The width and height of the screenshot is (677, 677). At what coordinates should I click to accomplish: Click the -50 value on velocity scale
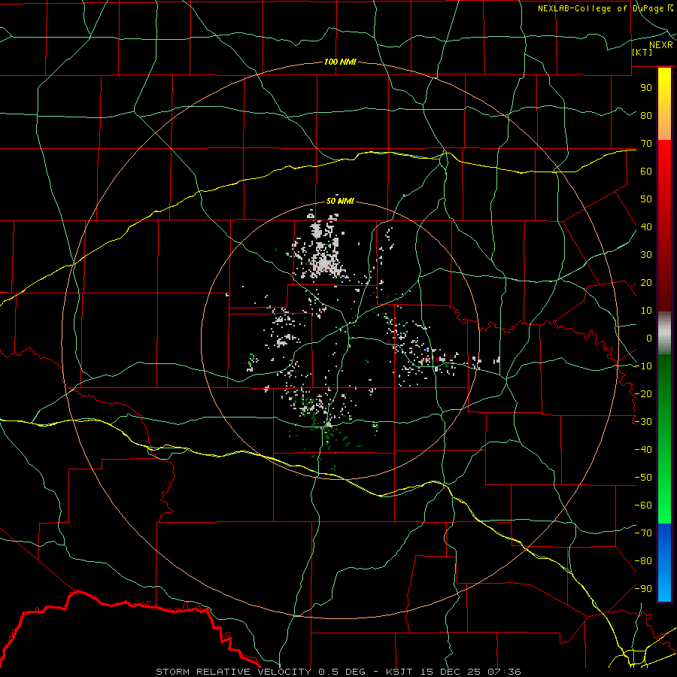coord(643,478)
